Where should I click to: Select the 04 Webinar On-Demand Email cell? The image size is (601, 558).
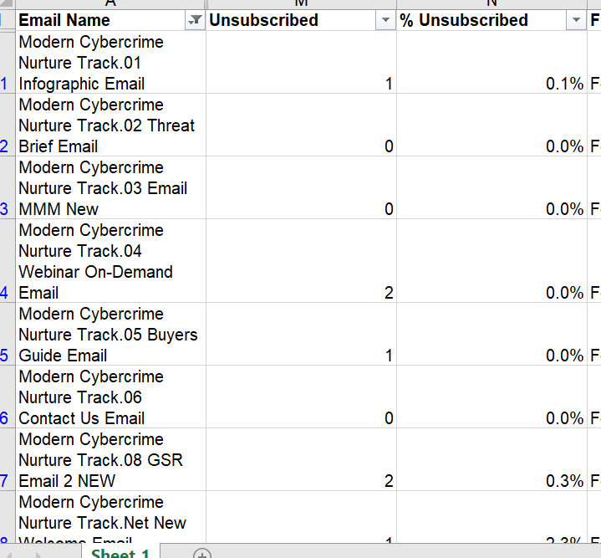tap(110, 261)
